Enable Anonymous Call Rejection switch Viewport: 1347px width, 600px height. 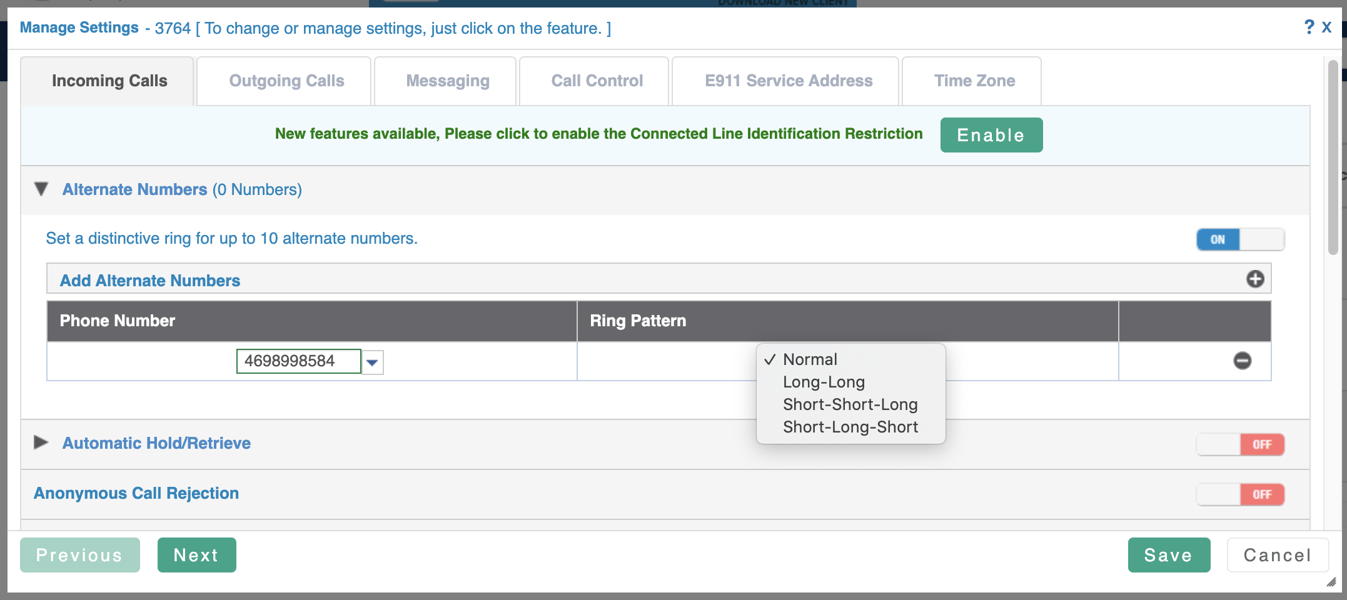[1240, 494]
